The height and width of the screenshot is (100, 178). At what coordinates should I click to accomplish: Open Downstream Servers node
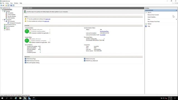click(x=11, y=25)
